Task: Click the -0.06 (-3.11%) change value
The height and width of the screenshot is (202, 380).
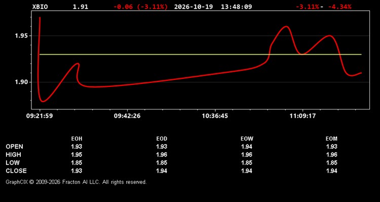Action: click(140, 7)
